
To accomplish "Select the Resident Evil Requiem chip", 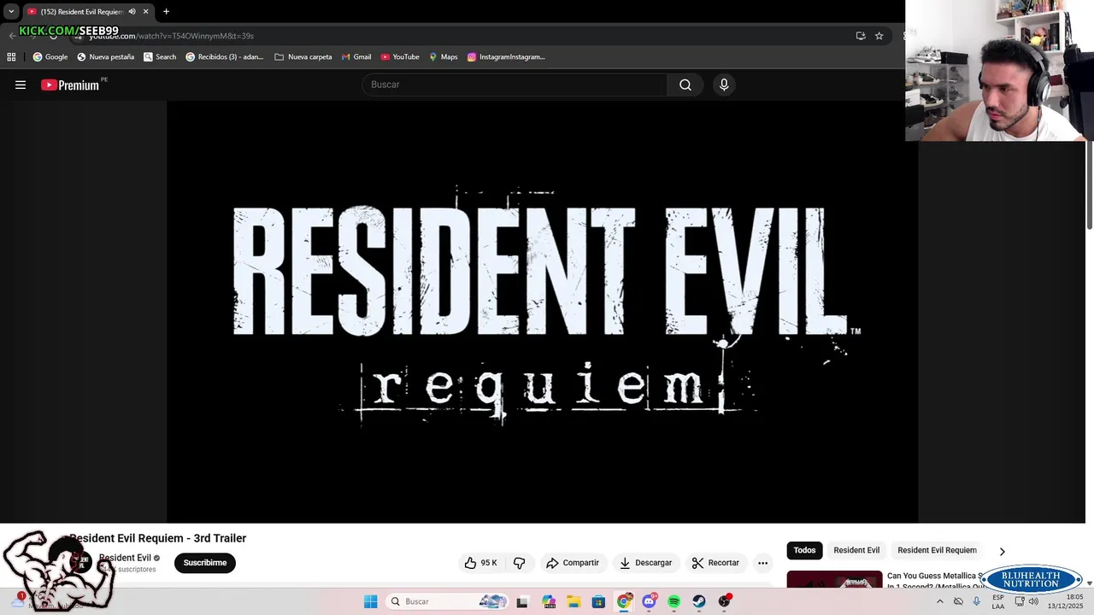I will 937,550.
